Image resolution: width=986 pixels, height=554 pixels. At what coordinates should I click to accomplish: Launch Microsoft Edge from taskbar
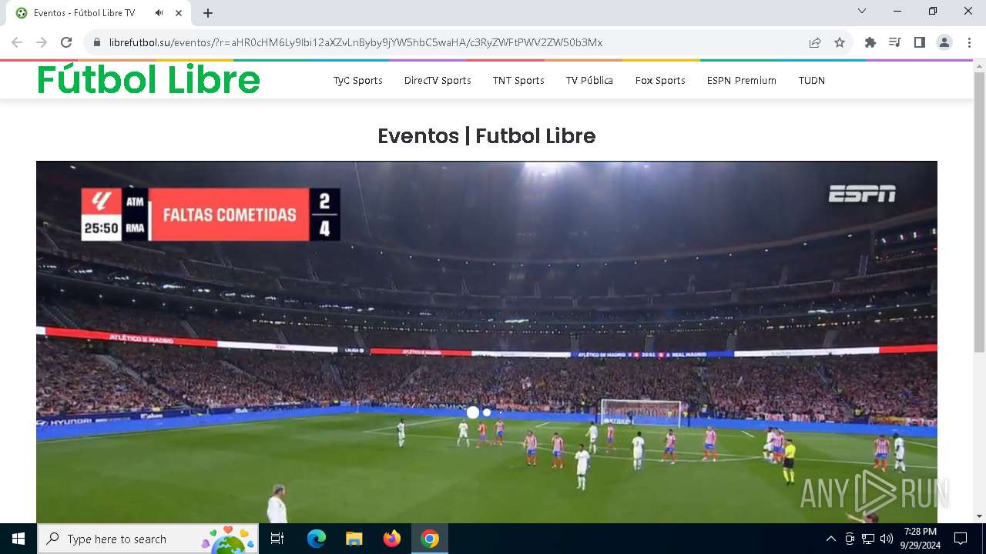pos(317,539)
